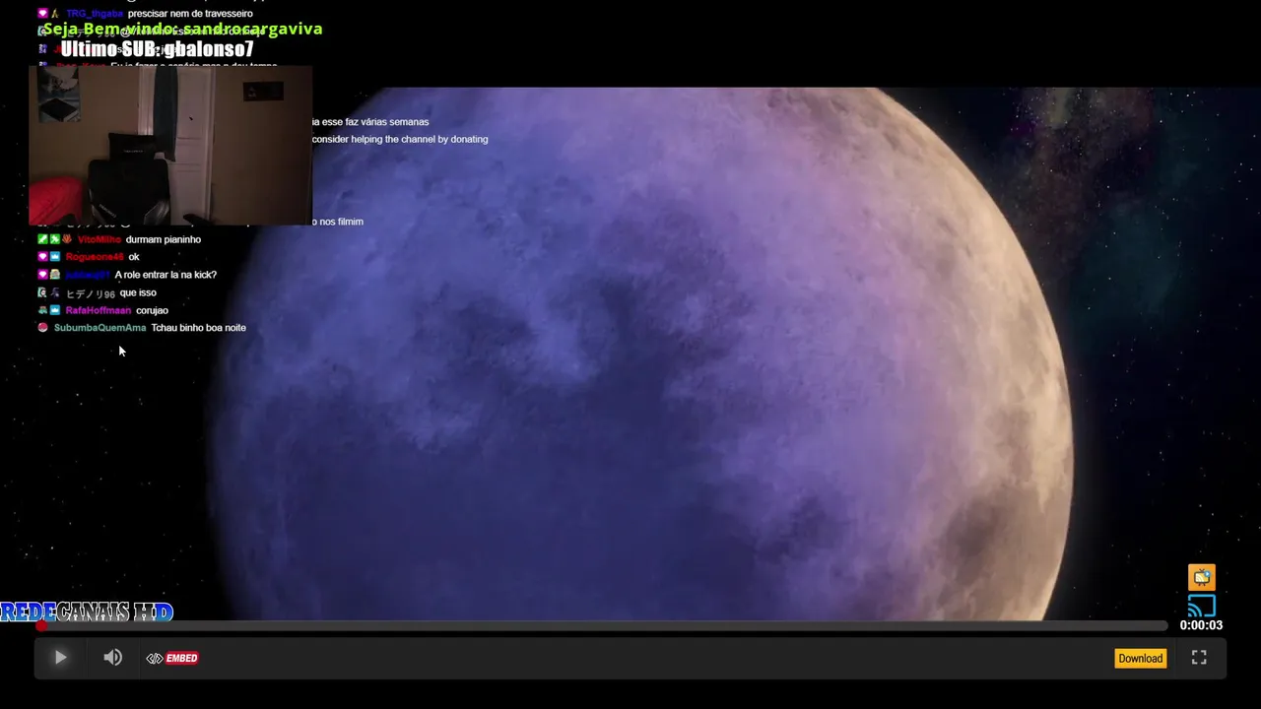Click the yellow Download button

[x=1140, y=658]
